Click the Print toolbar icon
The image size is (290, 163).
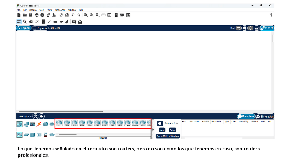click(x=36, y=15)
